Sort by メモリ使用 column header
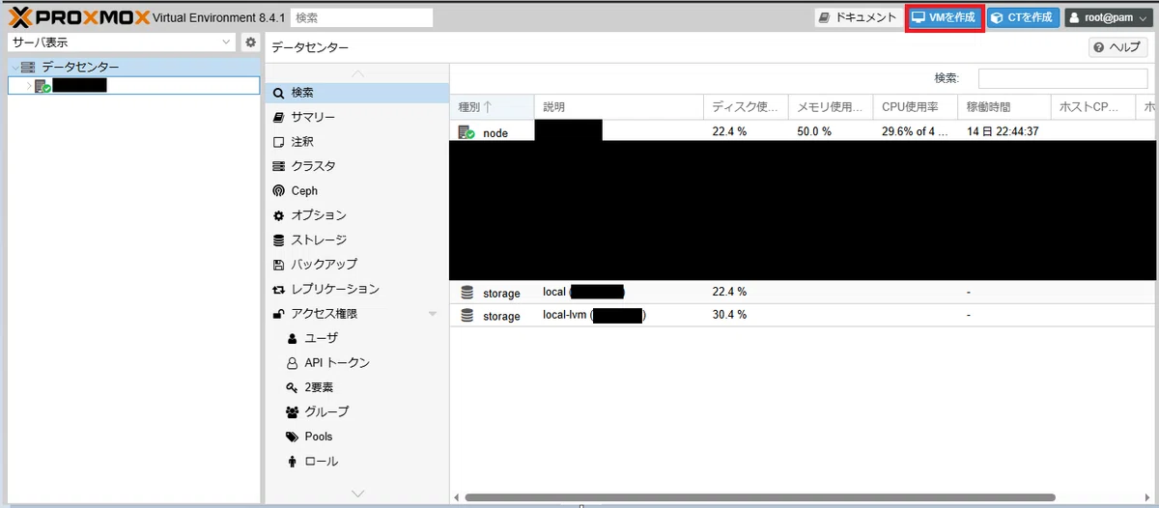 (831, 106)
